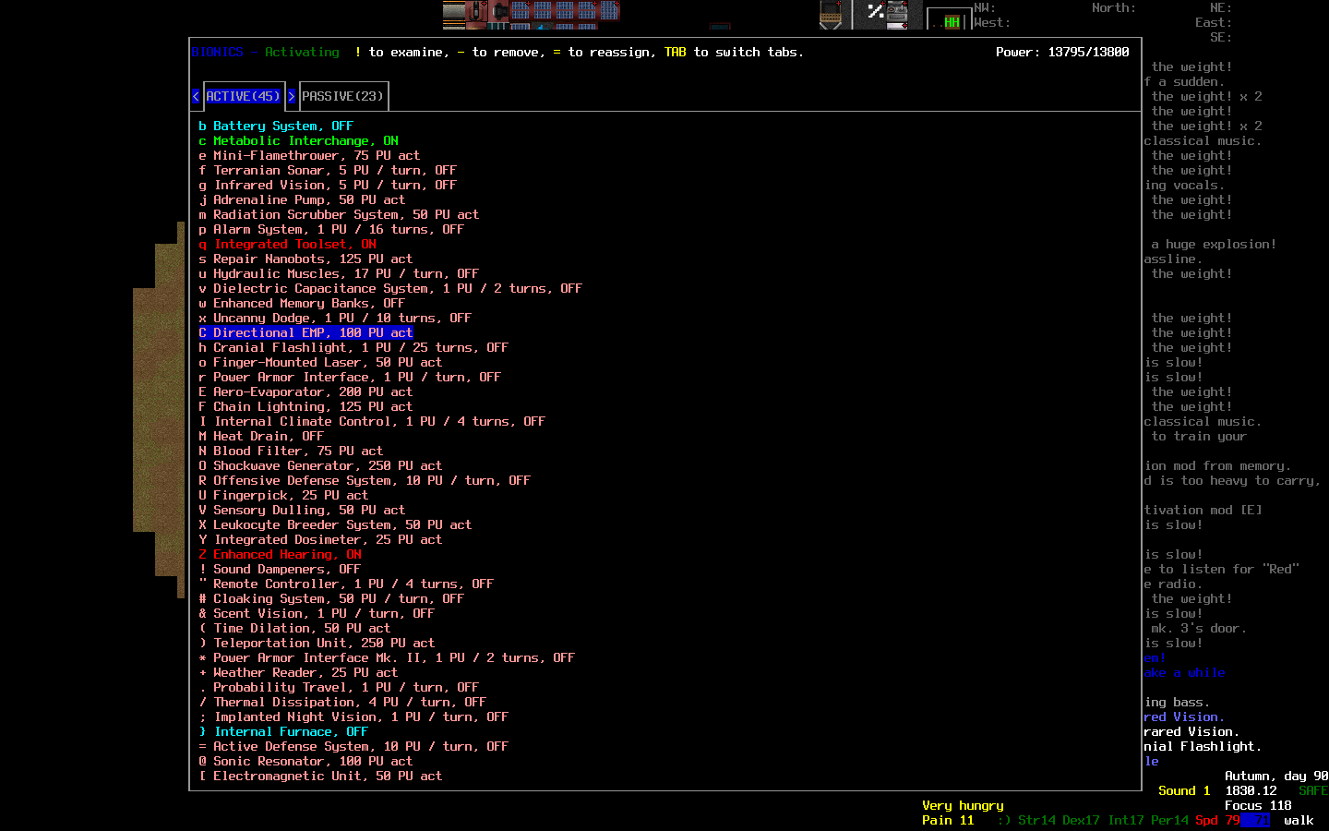
Task: Select Dielectric Capacitance System row
Action: (390, 288)
